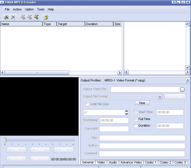Click the Go to folder button

pyautogui.click(x=175, y=96)
